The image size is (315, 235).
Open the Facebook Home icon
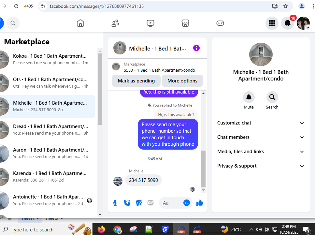pyautogui.click(x=80, y=23)
